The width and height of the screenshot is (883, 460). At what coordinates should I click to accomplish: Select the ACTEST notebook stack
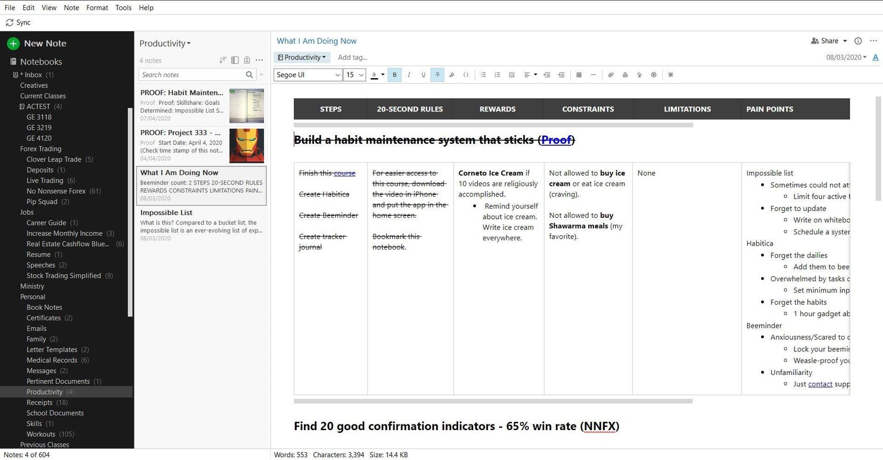point(38,106)
